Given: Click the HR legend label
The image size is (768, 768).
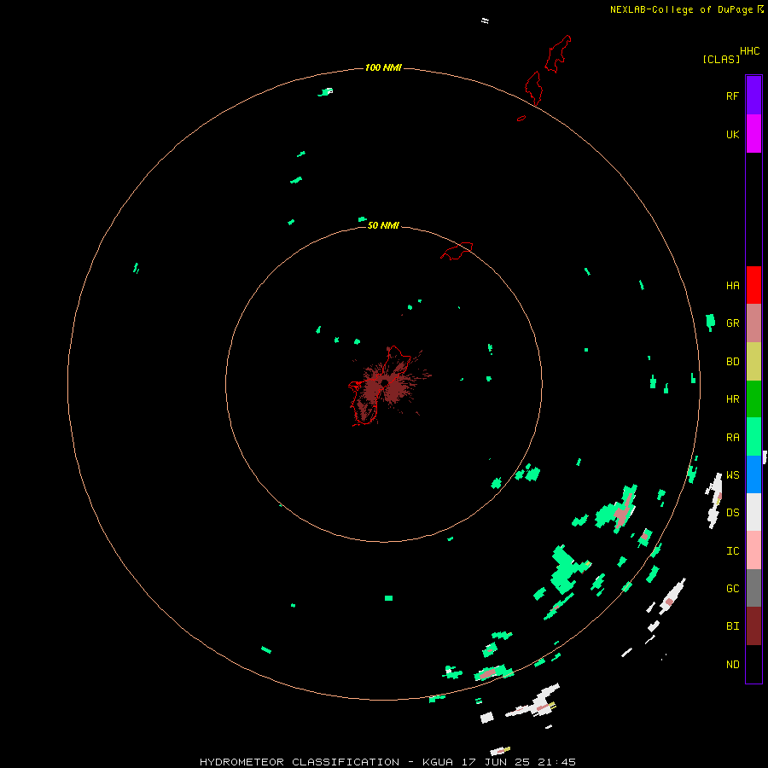Looking at the screenshot, I should tap(733, 399).
